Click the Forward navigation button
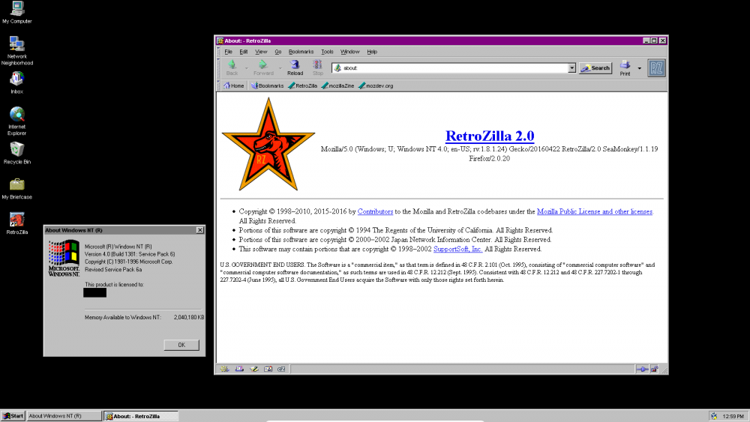750x422 pixels. tap(263, 68)
